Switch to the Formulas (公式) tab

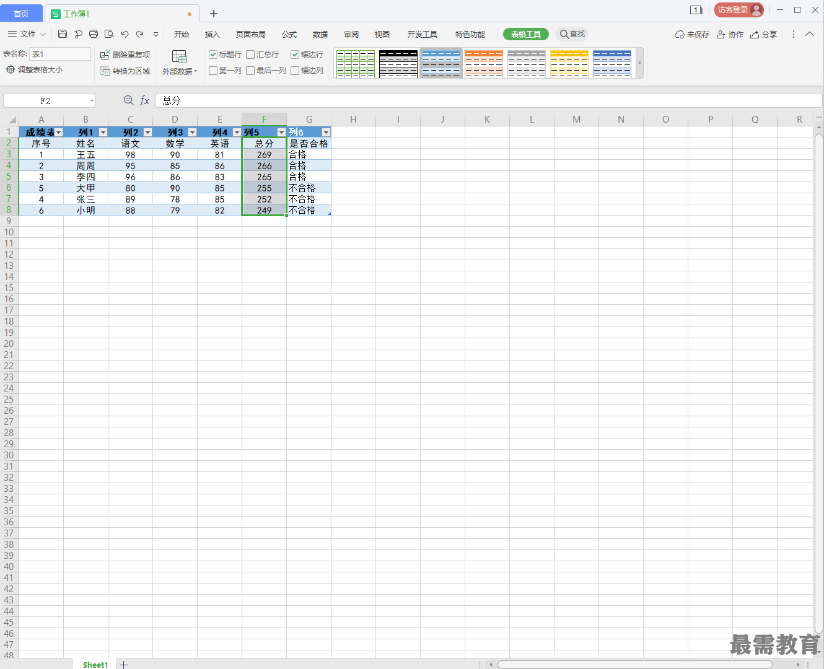[289, 35]
